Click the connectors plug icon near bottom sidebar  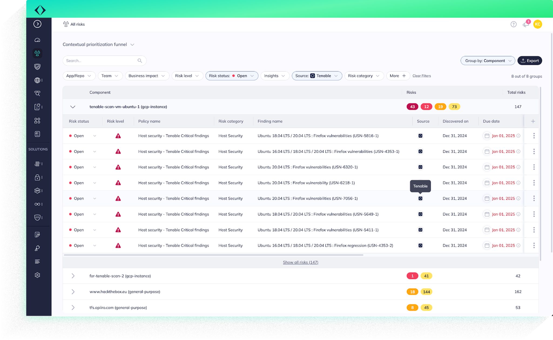(38, 248)
